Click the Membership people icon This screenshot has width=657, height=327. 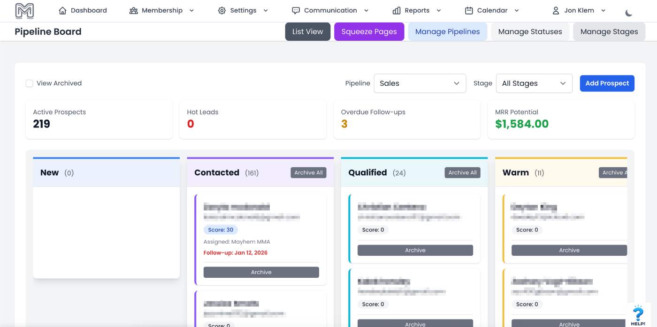click(x=133, y=10)
